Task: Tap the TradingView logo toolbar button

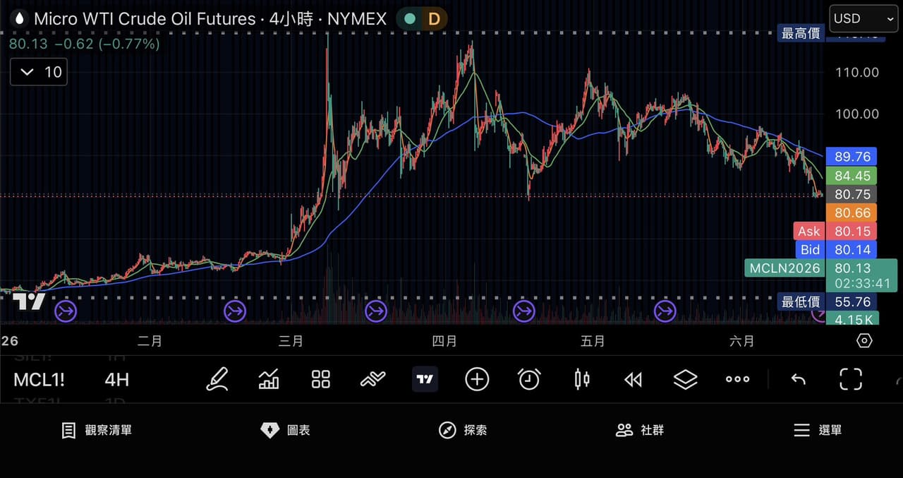Action: (425, 379)
